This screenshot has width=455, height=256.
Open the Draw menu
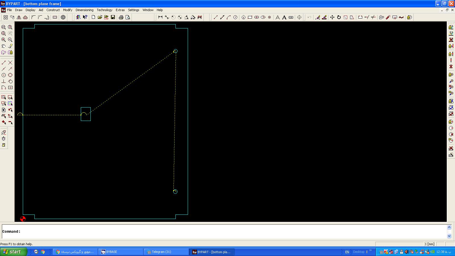coord(18,10)
